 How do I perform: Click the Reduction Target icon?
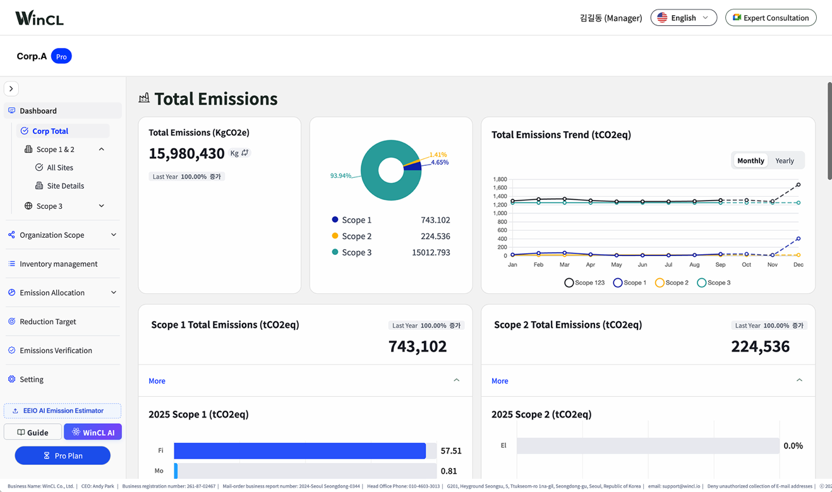point(11,321)
